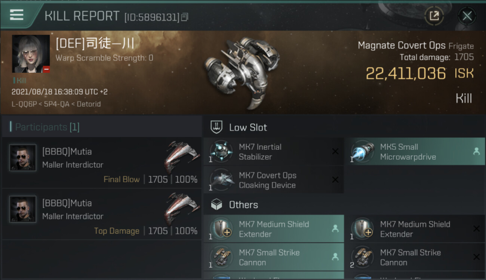The width and height of the screenshot is (486, 280).
Task: Click the L-QQ6P system location link
Action: click(x=22, y=104)
